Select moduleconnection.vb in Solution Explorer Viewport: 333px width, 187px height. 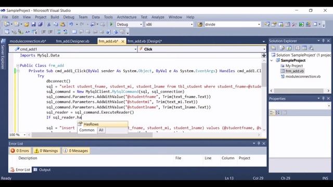point(303,76)
